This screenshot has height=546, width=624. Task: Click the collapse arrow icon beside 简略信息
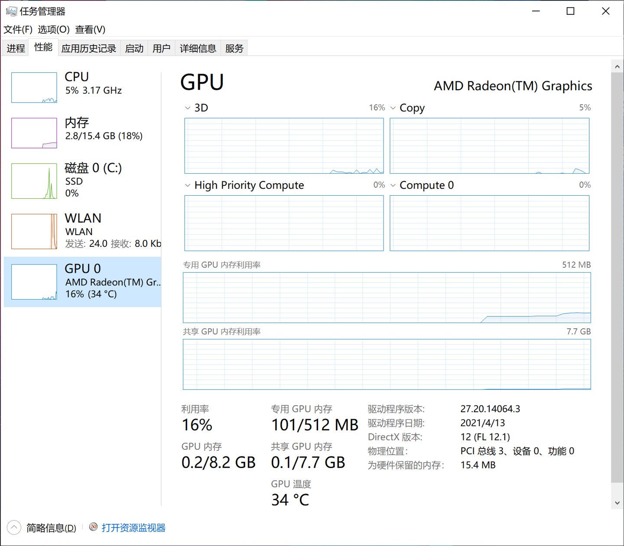point(14,527)
